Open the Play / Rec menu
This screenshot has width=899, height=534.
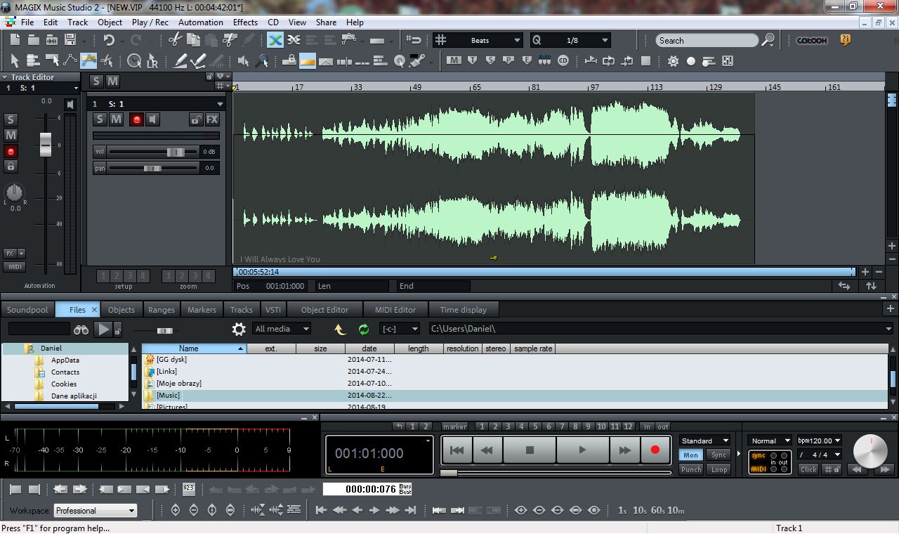(x=150, y=22)
